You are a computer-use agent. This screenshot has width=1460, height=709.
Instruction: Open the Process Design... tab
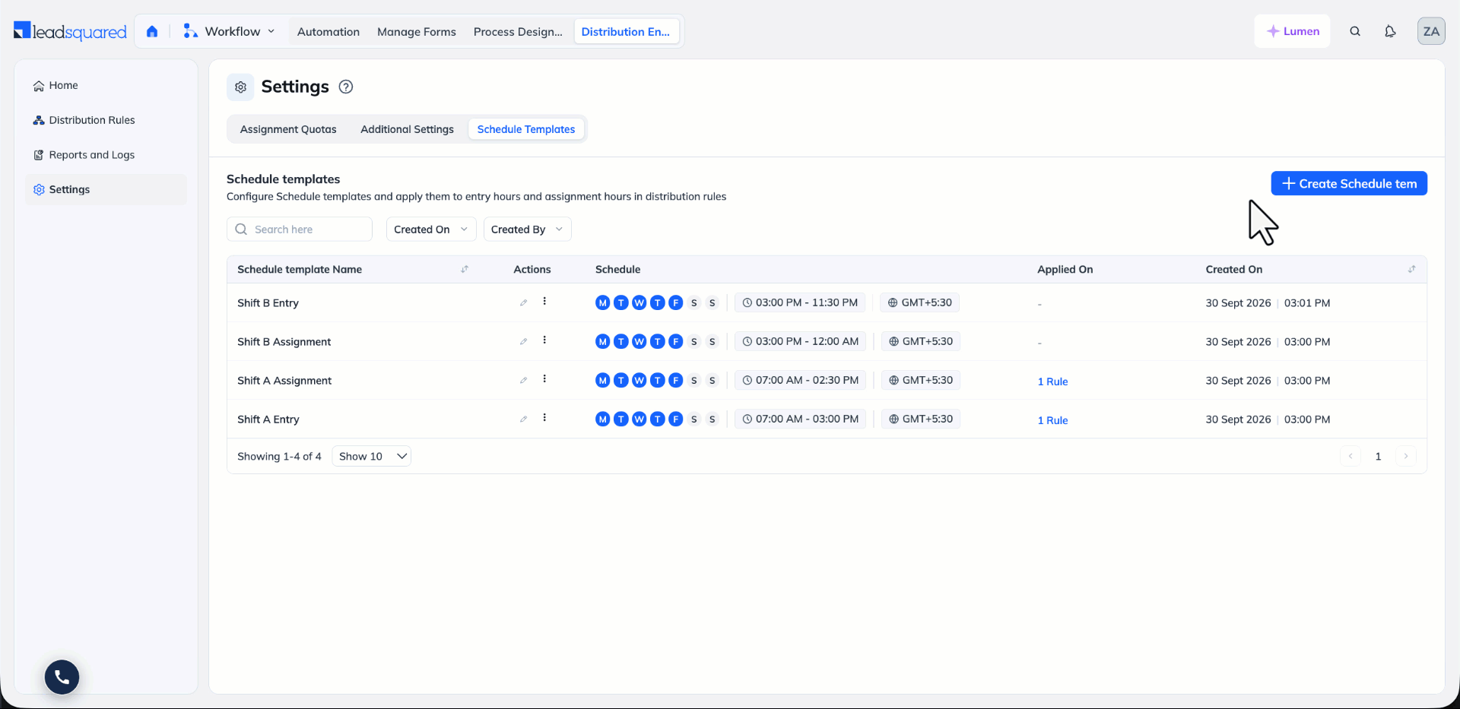click(518, 32)
